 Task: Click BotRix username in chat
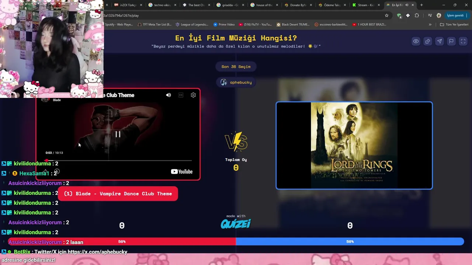coord(22,252)
